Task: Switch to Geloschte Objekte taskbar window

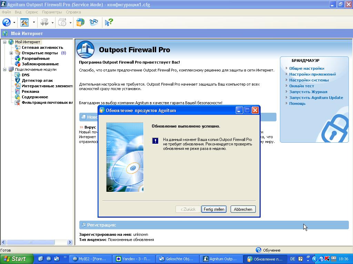Action: 177,259
